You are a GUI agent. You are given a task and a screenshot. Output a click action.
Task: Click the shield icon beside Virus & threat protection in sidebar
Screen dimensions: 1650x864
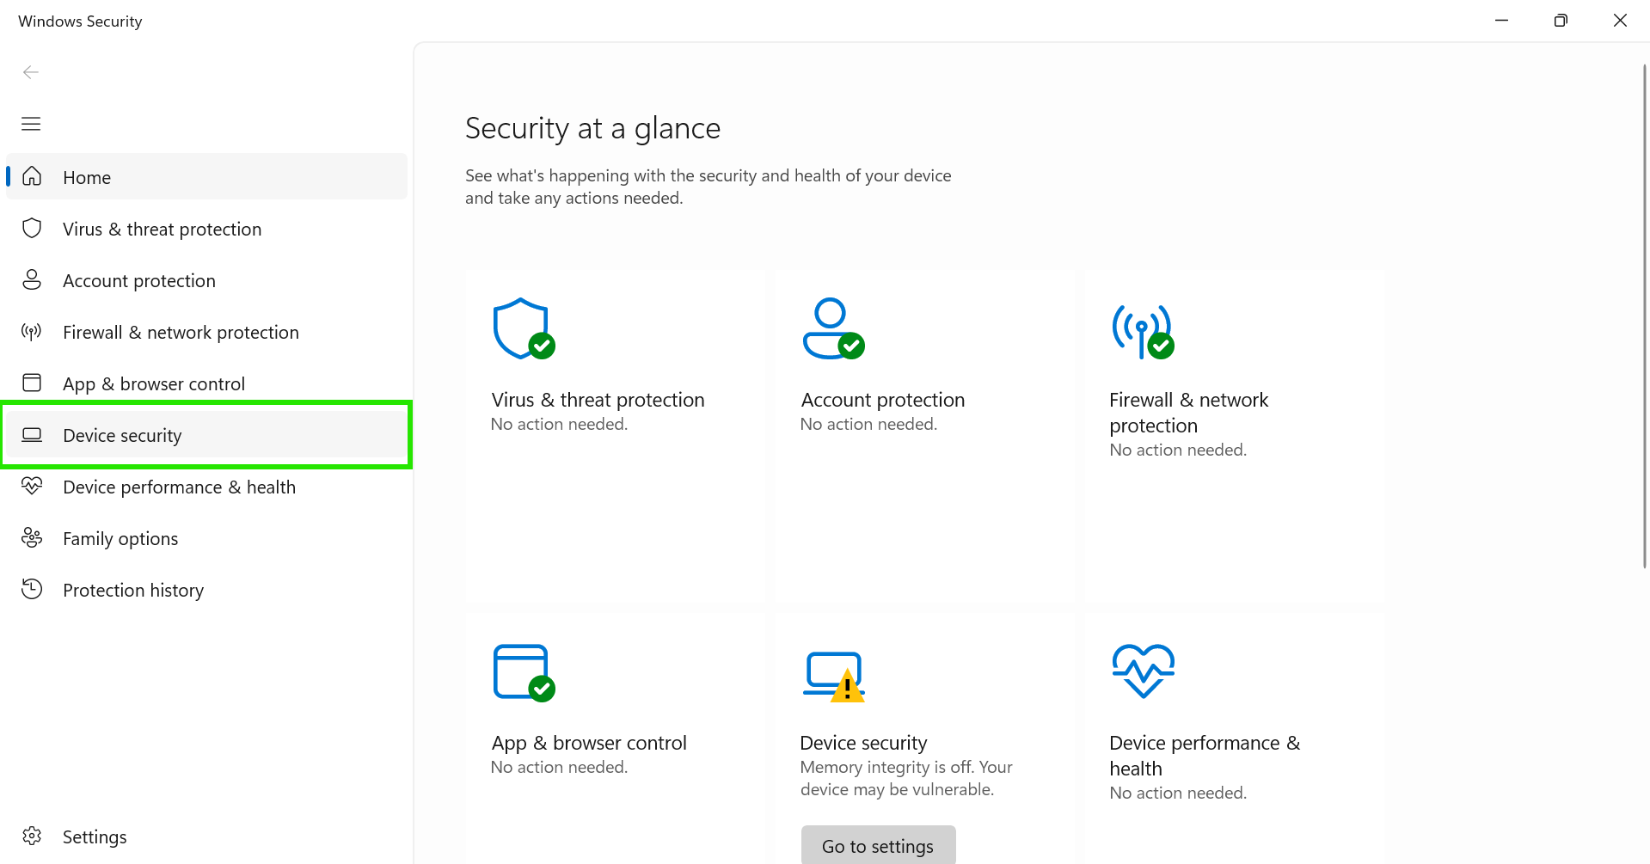coord(32,228)
